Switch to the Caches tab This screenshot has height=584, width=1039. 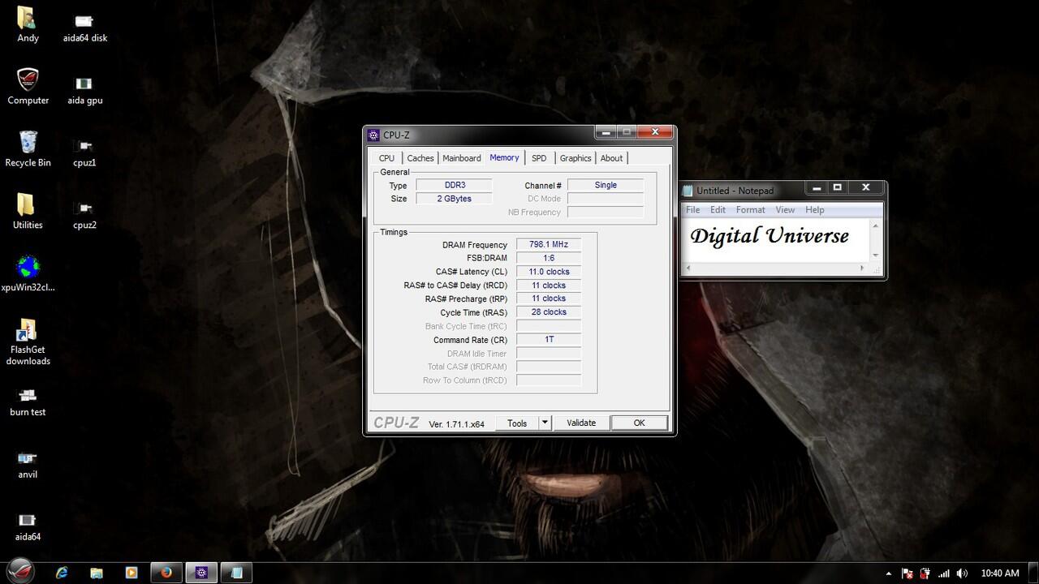(x=420, y=158)
